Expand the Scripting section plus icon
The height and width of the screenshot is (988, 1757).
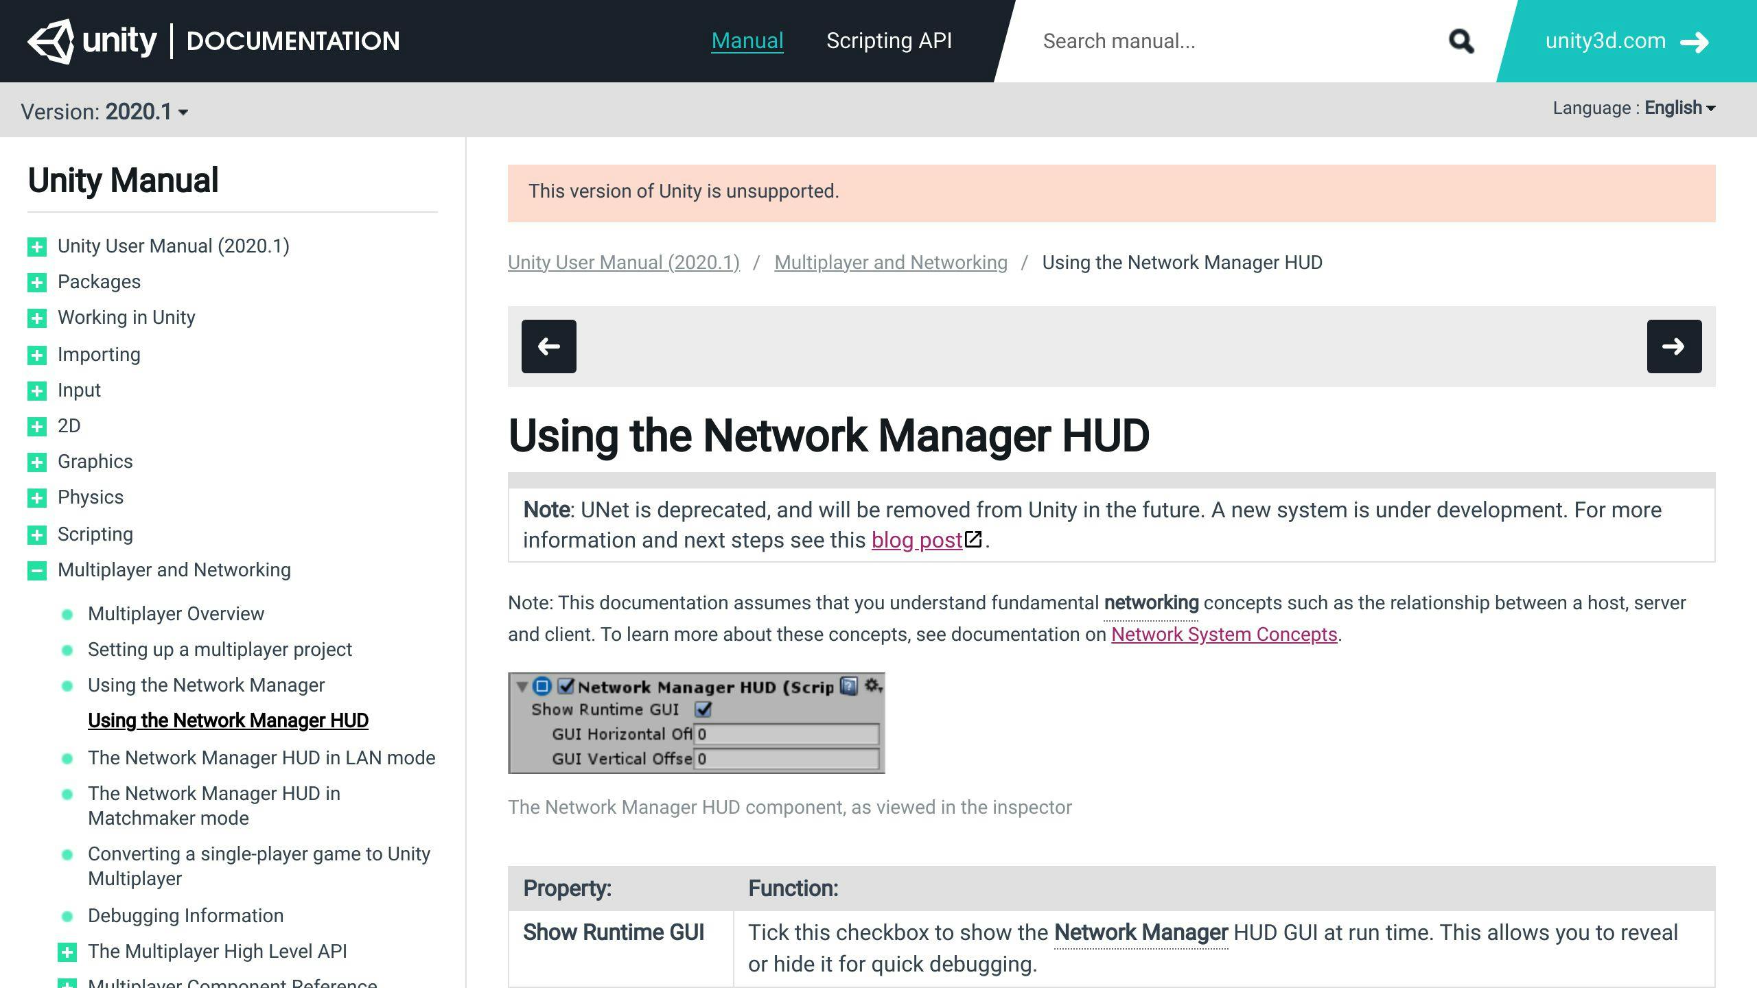[x=37, y=534]
